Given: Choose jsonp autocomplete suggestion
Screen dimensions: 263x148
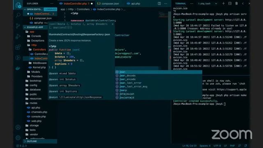Looking at the screenshot, I should pos(159,90).
